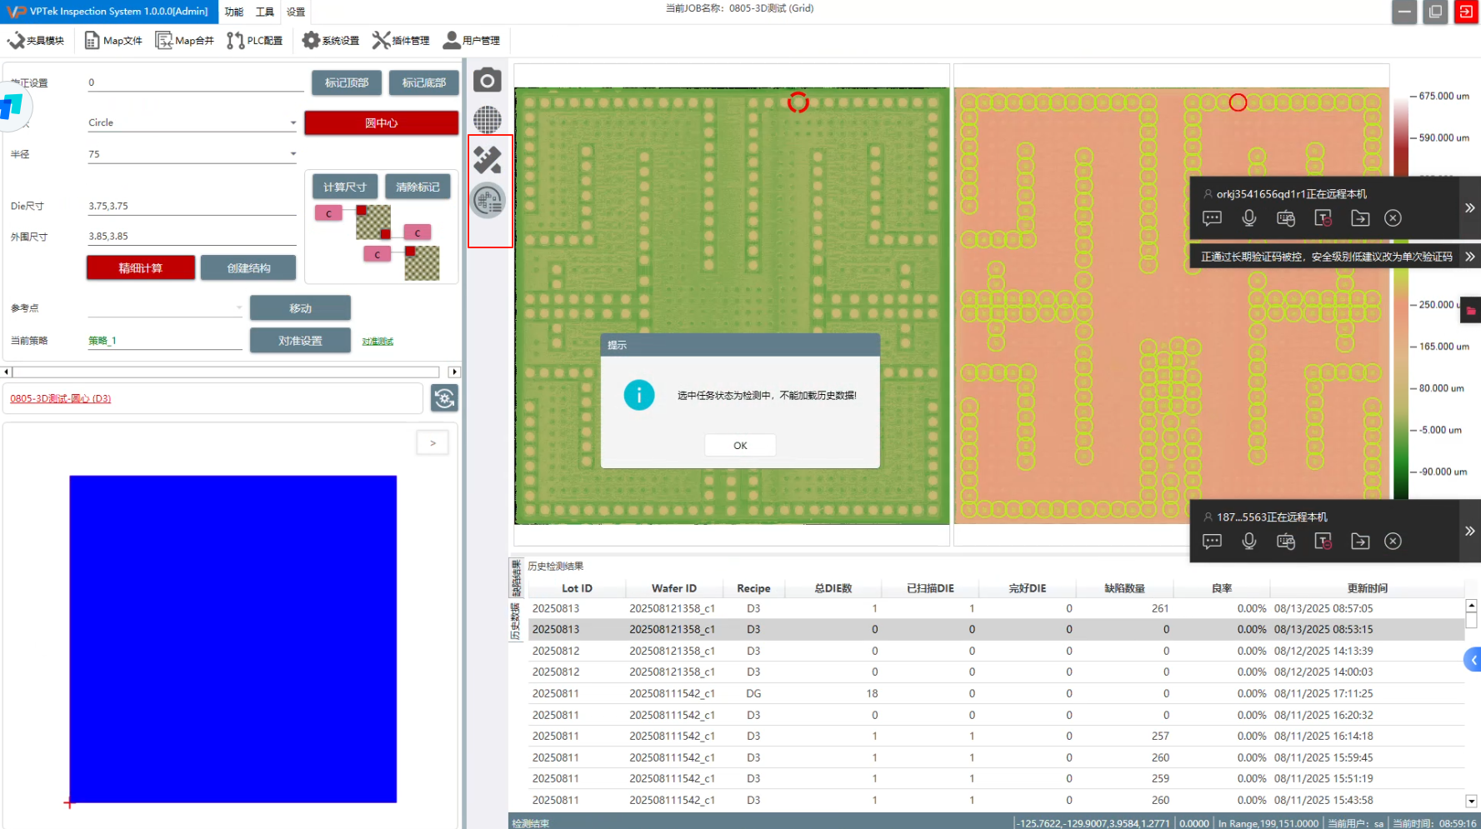Open PLC配置 in the toolbar
Viewport: 1481px width, 829px height.
(x=255, y=40)
